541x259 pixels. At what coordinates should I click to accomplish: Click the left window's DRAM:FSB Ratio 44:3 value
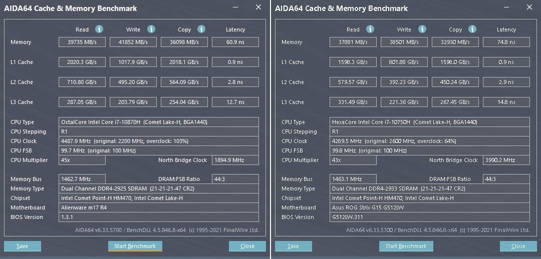[x=235, y=179]
